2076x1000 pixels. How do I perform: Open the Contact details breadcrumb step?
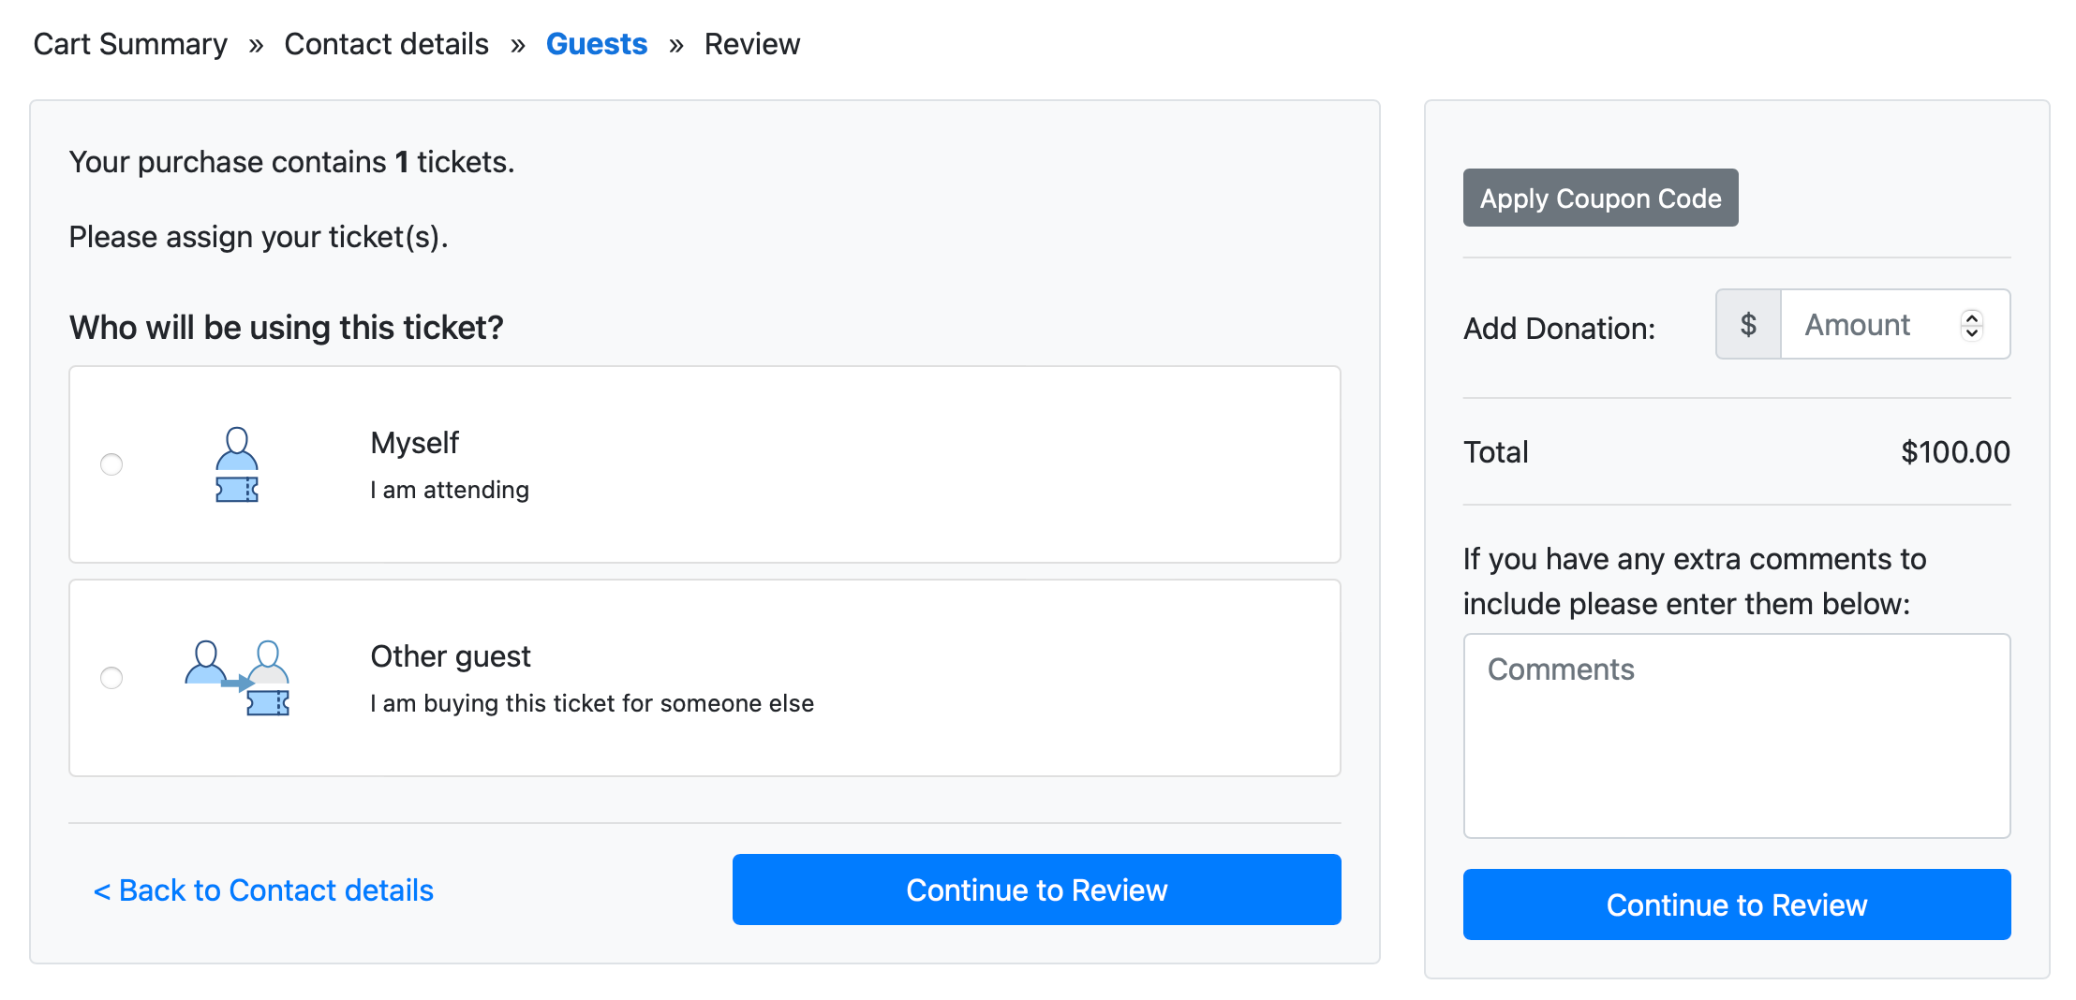coord(386,44)
